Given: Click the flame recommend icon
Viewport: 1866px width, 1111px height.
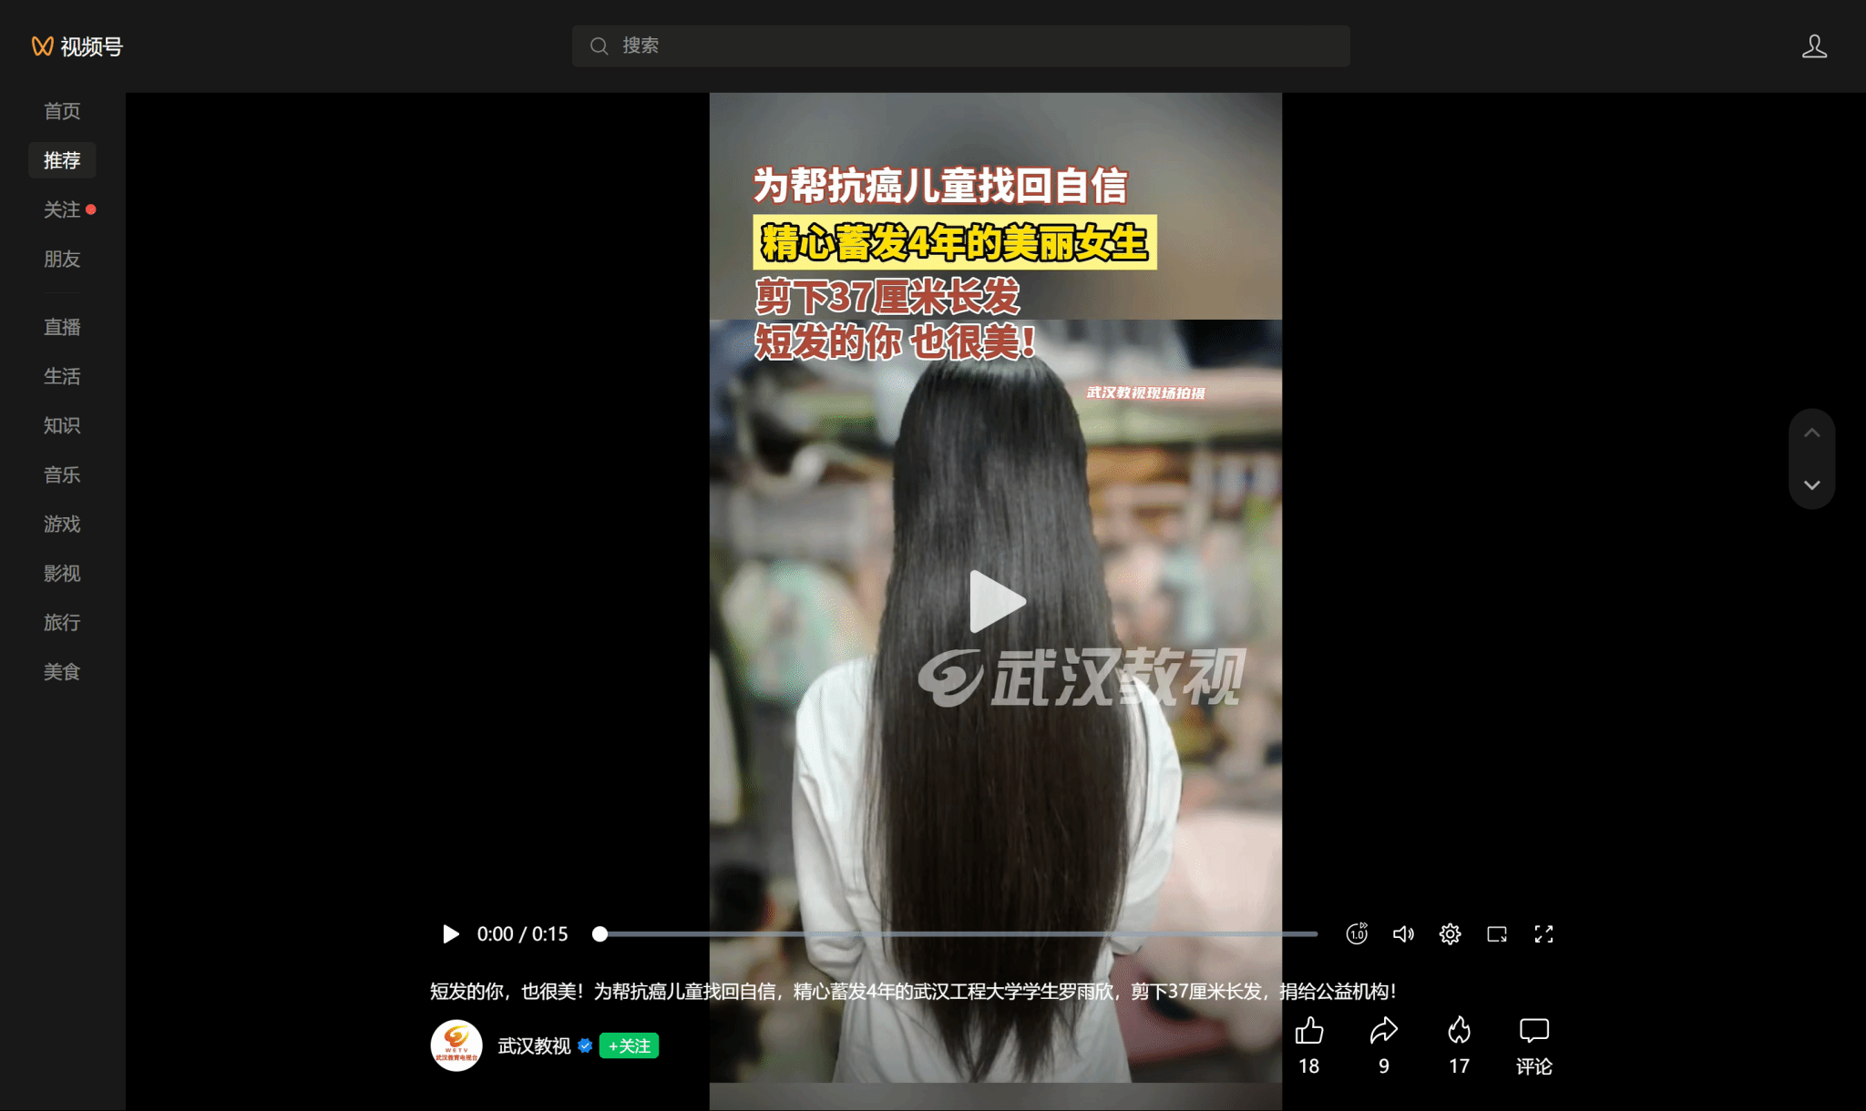Looking at the screenshot, I should (x=1459, y=1031).
